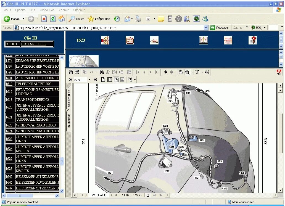
Task: Open the Справка menu
Action: (x=79, y=10)
